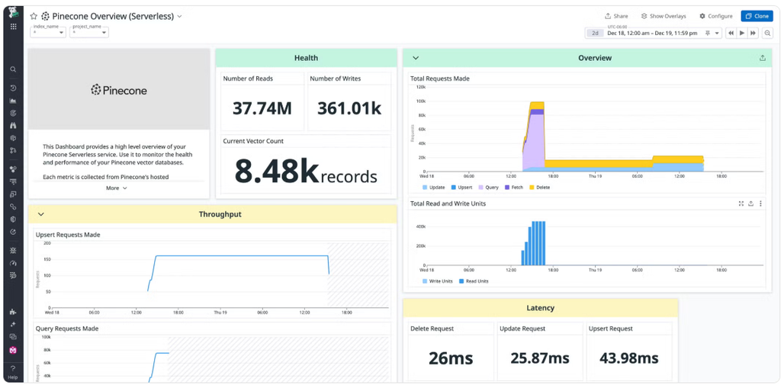
Task: Click the Datadog logo in the sidebar
Action: [x=14, y=12]
